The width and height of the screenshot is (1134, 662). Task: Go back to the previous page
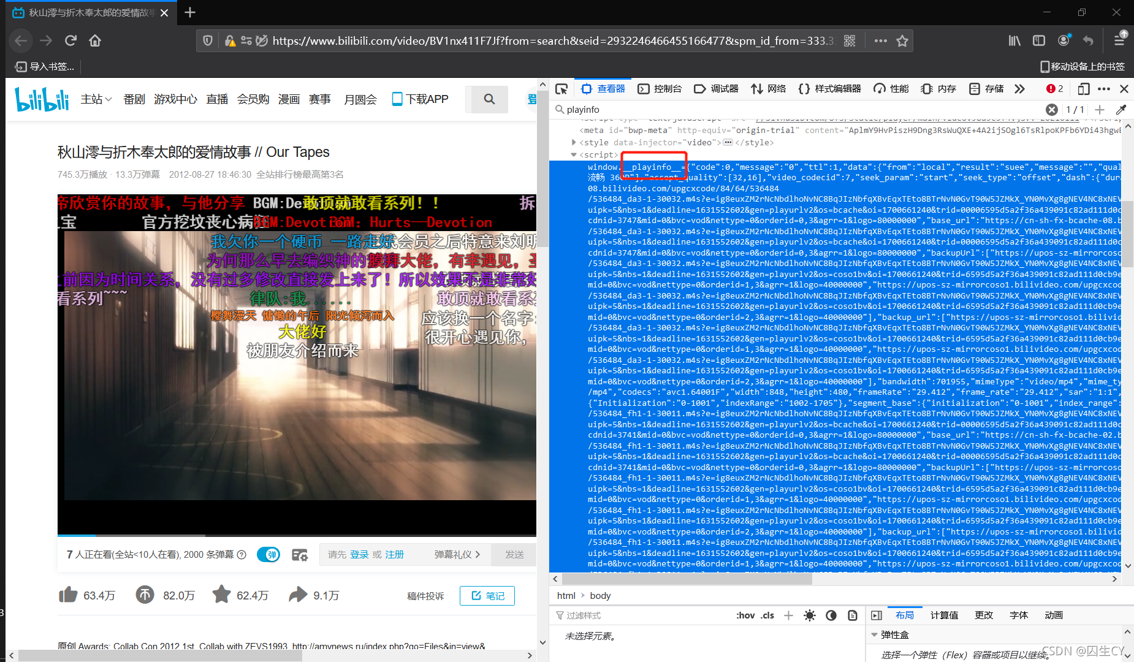[21, 40]
